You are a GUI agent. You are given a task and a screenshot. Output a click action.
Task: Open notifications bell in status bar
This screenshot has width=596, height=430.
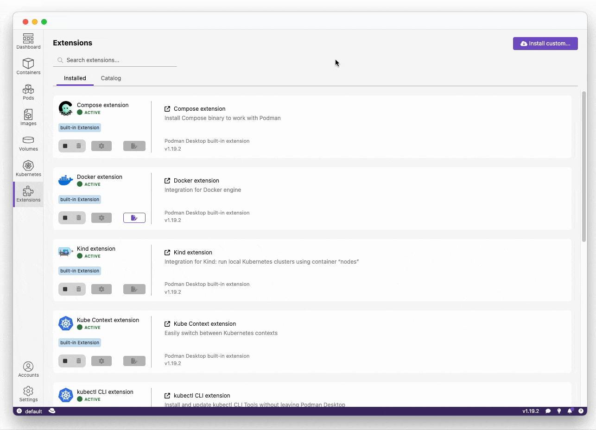[570, 411]
